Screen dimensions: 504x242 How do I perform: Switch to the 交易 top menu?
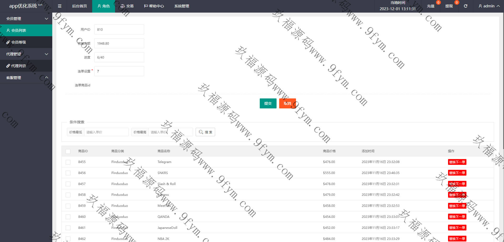127,6
